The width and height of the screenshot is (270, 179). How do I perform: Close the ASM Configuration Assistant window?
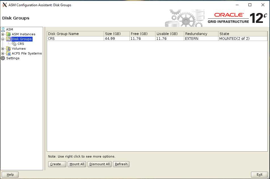[x=263, y=5]
